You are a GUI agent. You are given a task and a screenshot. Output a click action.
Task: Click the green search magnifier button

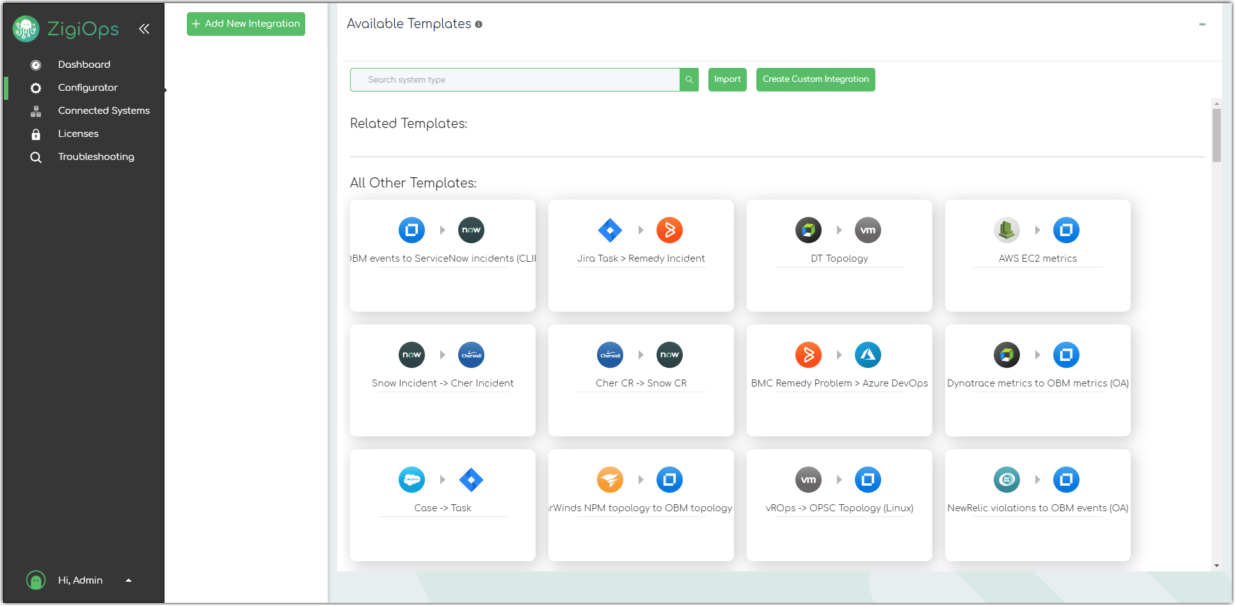click(689, 80)
